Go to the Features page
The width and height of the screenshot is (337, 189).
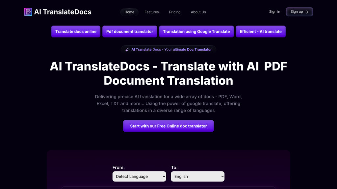(x=151, y=12)
